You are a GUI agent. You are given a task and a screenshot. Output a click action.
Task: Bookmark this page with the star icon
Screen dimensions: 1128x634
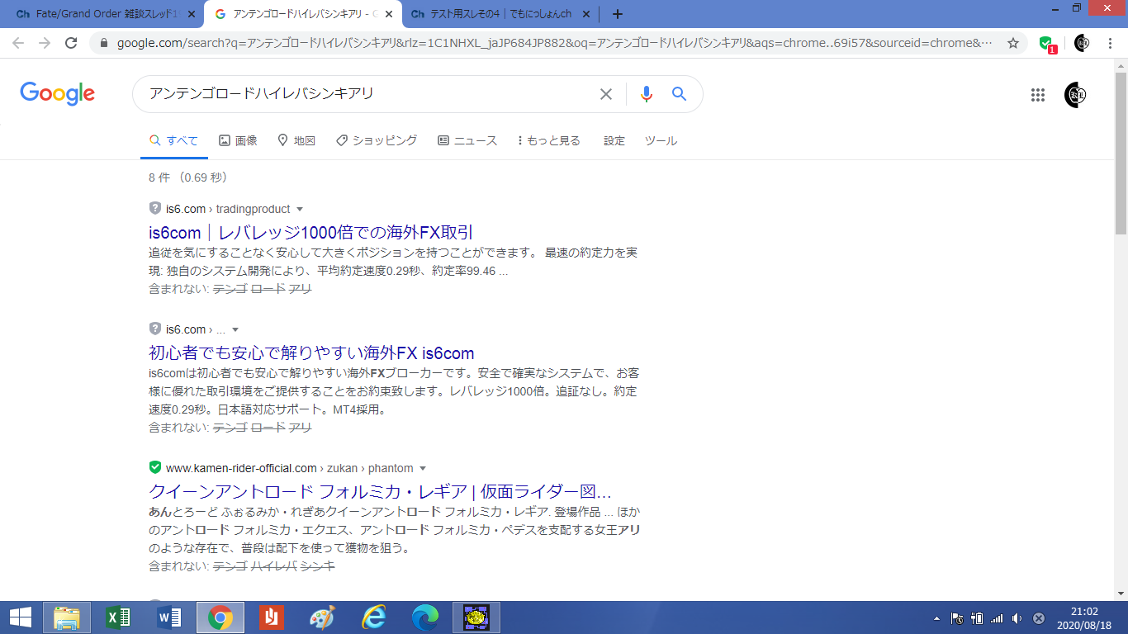tap(1012, 43)
